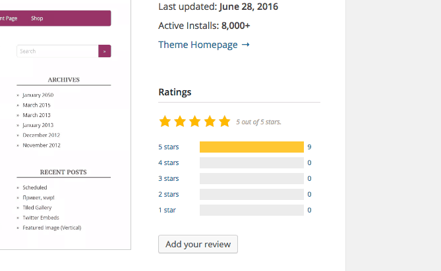Click the 9 count beside 5 stars
This screenshot has width=441, height=271.
pos(309,147)
